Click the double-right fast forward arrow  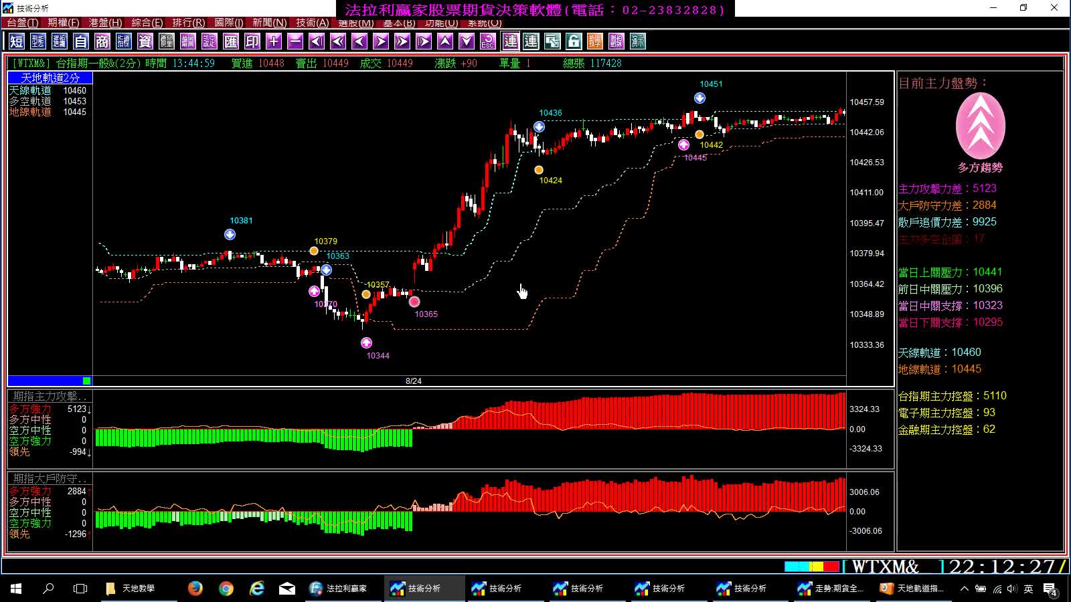click(402, 41)
